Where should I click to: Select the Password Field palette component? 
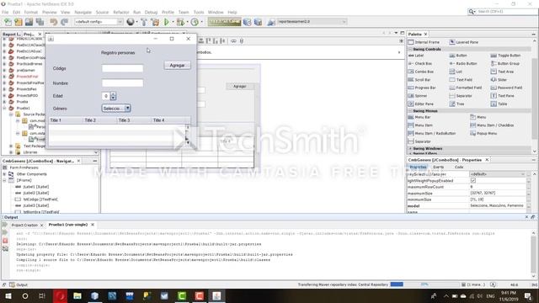pyautogui.click(x=507, y=88)
